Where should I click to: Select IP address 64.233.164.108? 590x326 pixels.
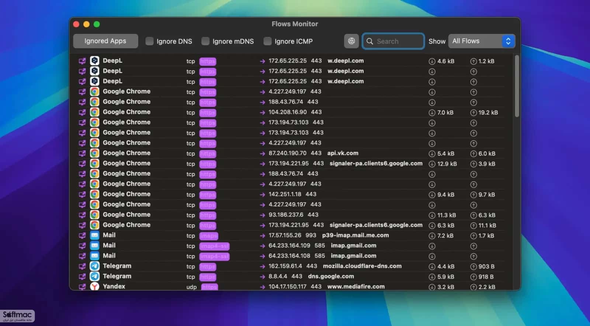[289, 256]
